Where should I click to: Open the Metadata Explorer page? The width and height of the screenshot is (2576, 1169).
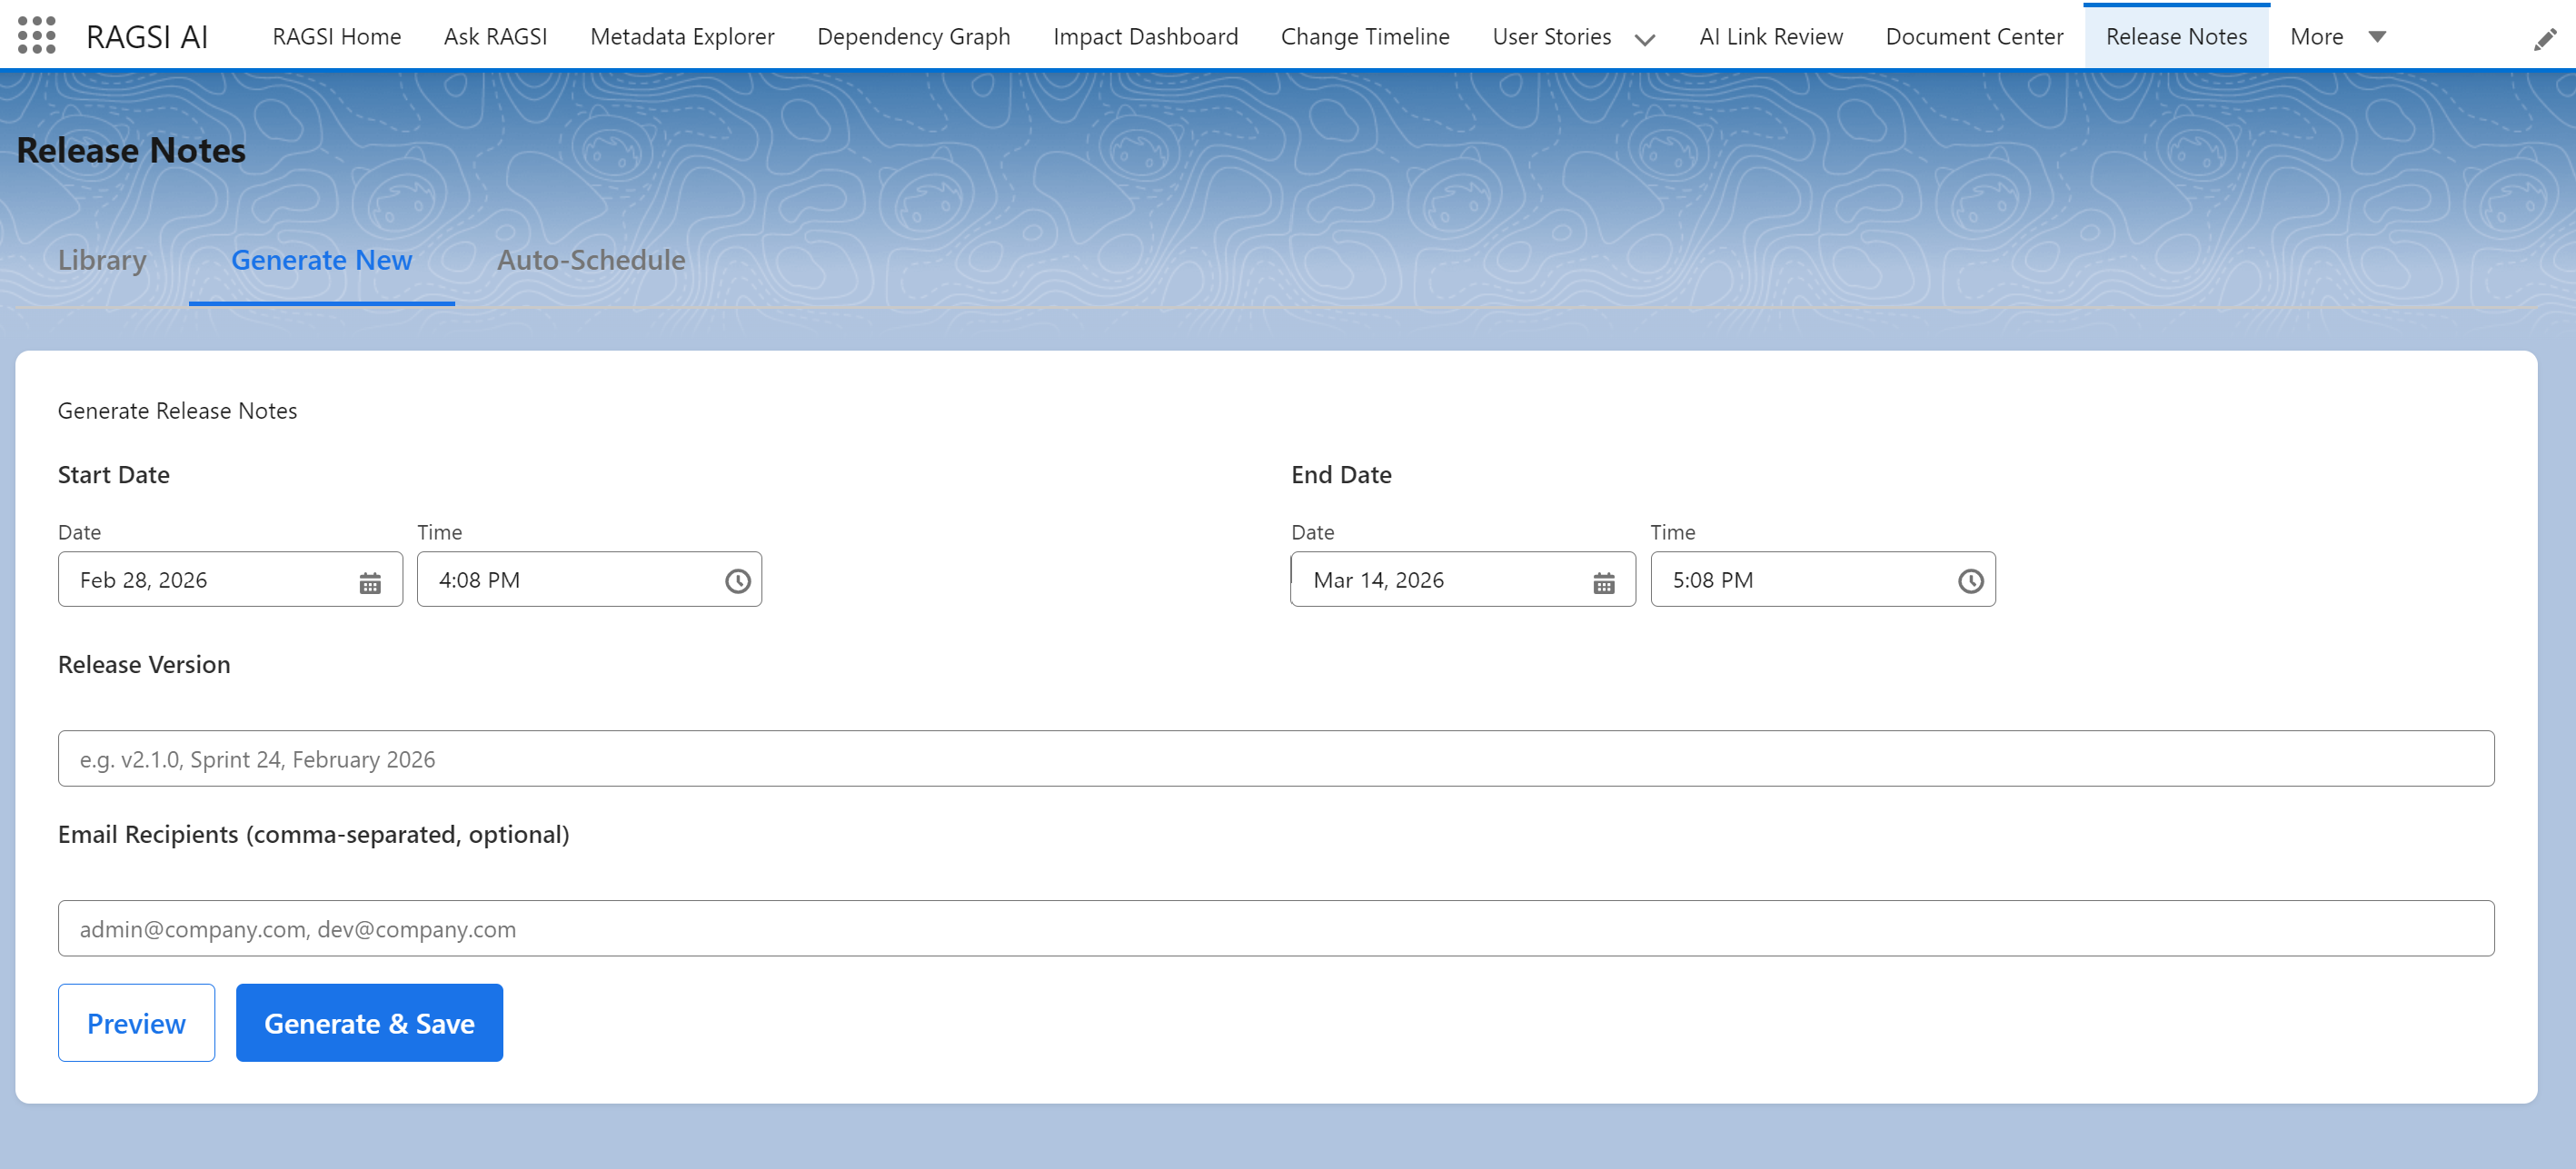pos(682,37)
